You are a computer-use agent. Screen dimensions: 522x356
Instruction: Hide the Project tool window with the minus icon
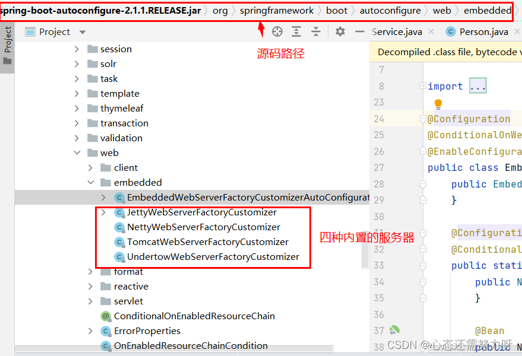pos(359,31)
